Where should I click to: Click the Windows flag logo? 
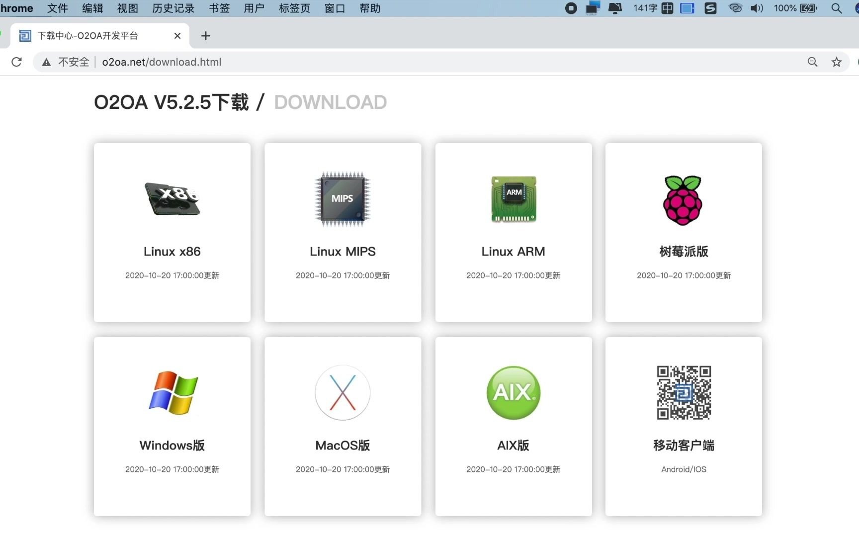tap(173, 392)
